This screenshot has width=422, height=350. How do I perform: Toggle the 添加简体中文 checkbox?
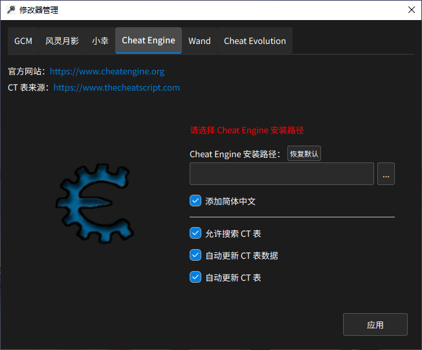[195, 201]
